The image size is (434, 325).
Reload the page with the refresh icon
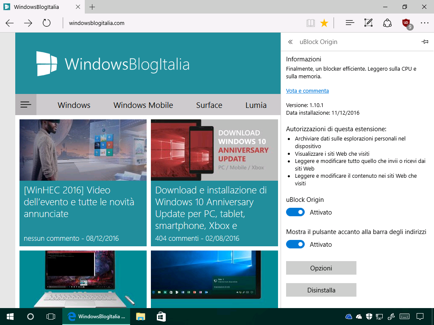point(47,23)
